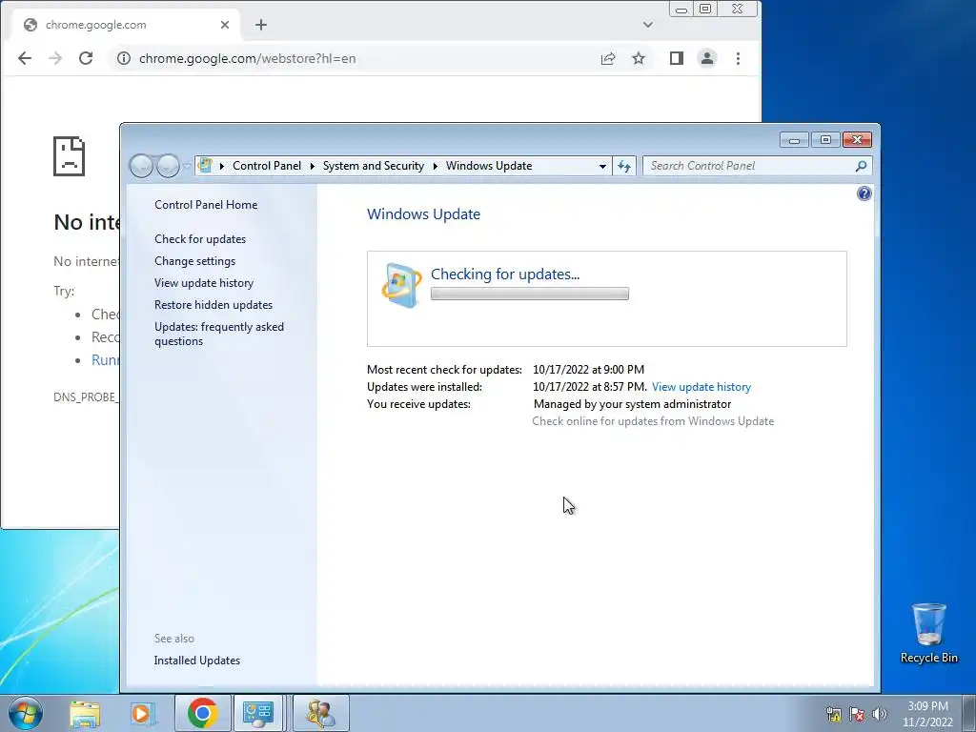Open Restore hidden updates link

[x=213, y=305]
